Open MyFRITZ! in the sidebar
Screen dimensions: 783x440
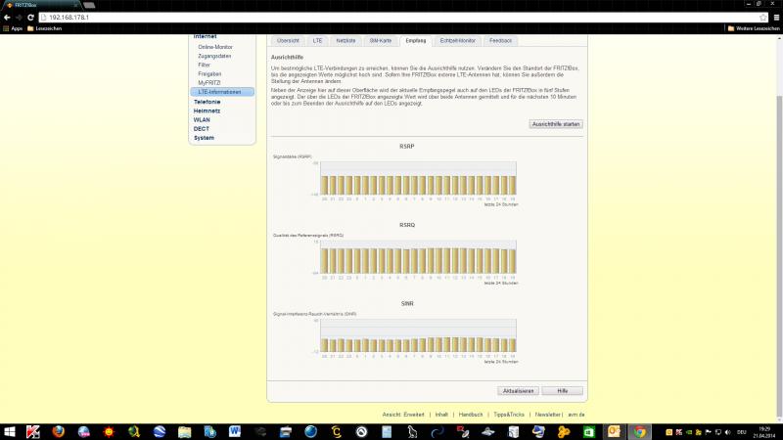pyautogui.click(x=208, y=83)
